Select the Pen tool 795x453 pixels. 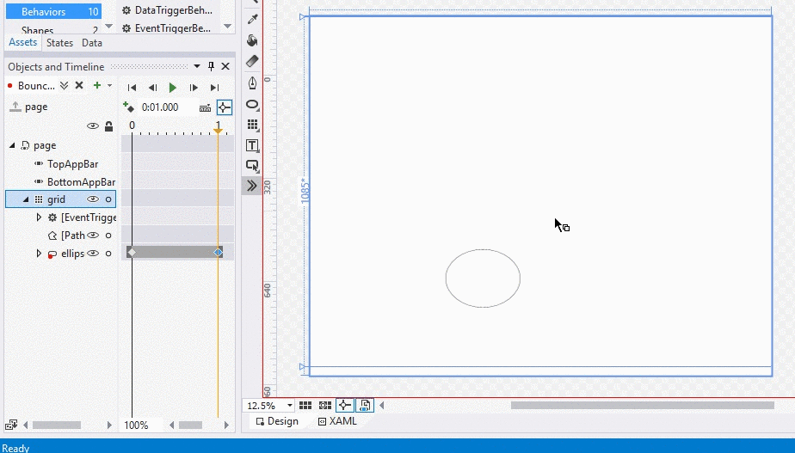click(252, 83)
